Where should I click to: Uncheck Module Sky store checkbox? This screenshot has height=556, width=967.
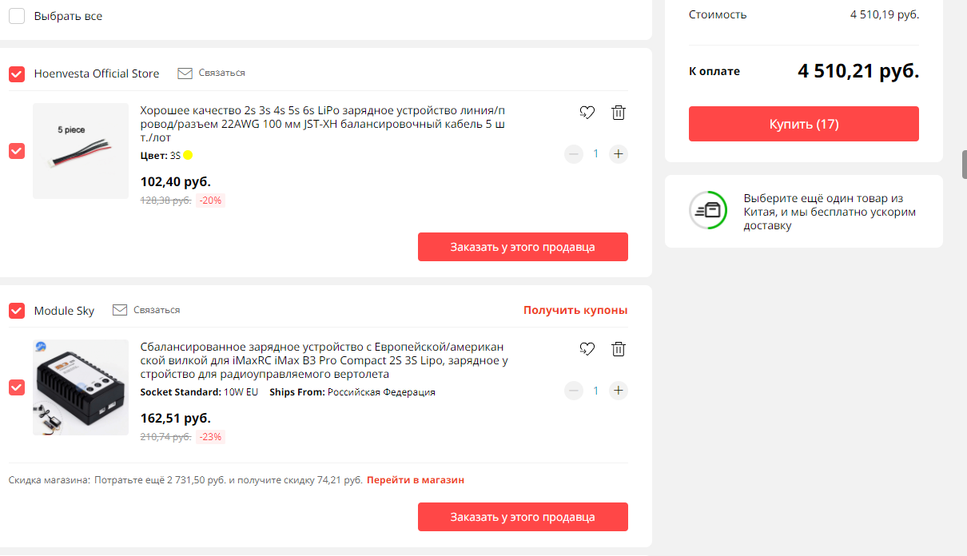(17, 310)
